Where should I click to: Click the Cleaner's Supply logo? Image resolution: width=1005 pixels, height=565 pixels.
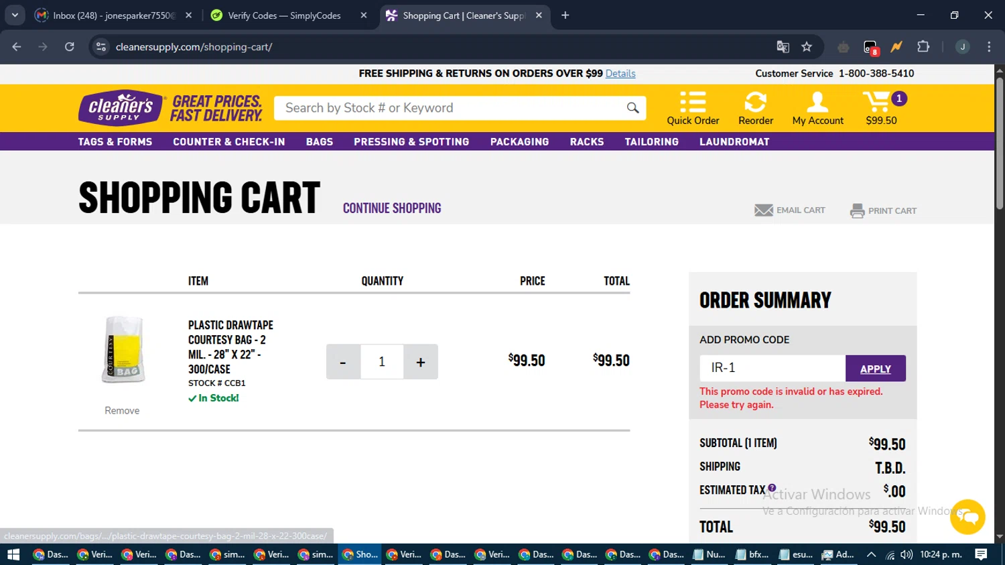pyautogui.click(x=121, y=108)
